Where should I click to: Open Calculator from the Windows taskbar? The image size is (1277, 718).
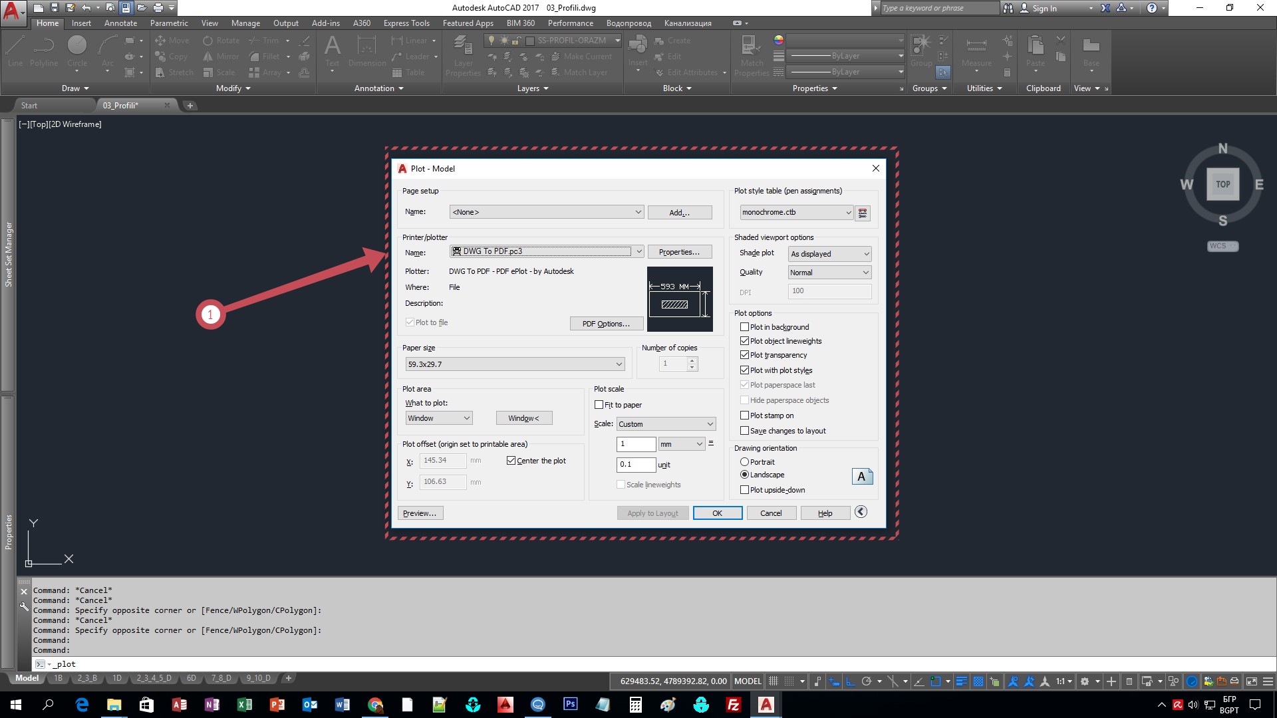(635, 705)
